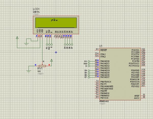Select the D4 terminal circle beside ATmega32
153x119 pixels.
point(89,71)
